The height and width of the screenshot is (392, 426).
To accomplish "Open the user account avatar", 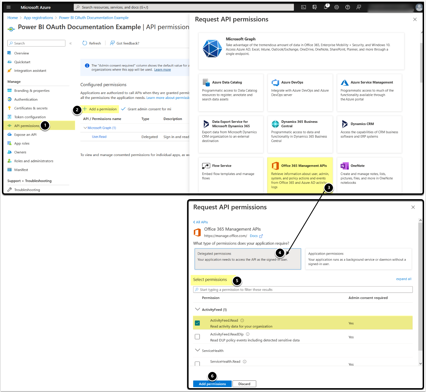I will [x=419, y=7].
